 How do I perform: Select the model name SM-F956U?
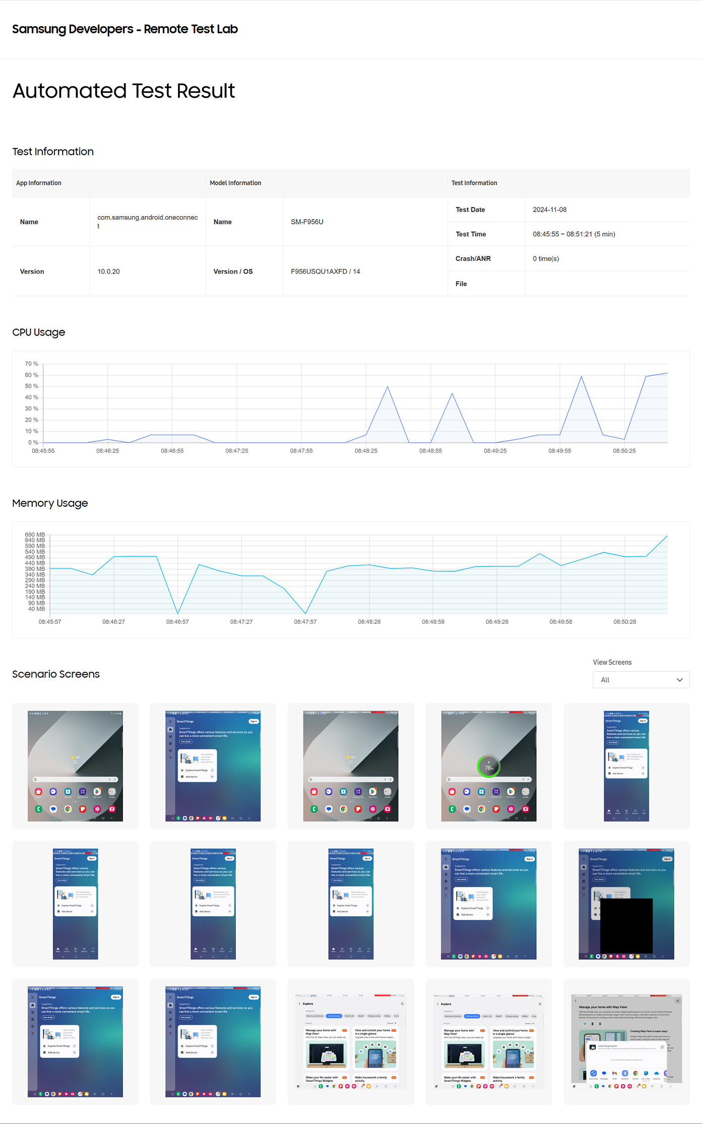pyautogui.click(x=307, y=222)
